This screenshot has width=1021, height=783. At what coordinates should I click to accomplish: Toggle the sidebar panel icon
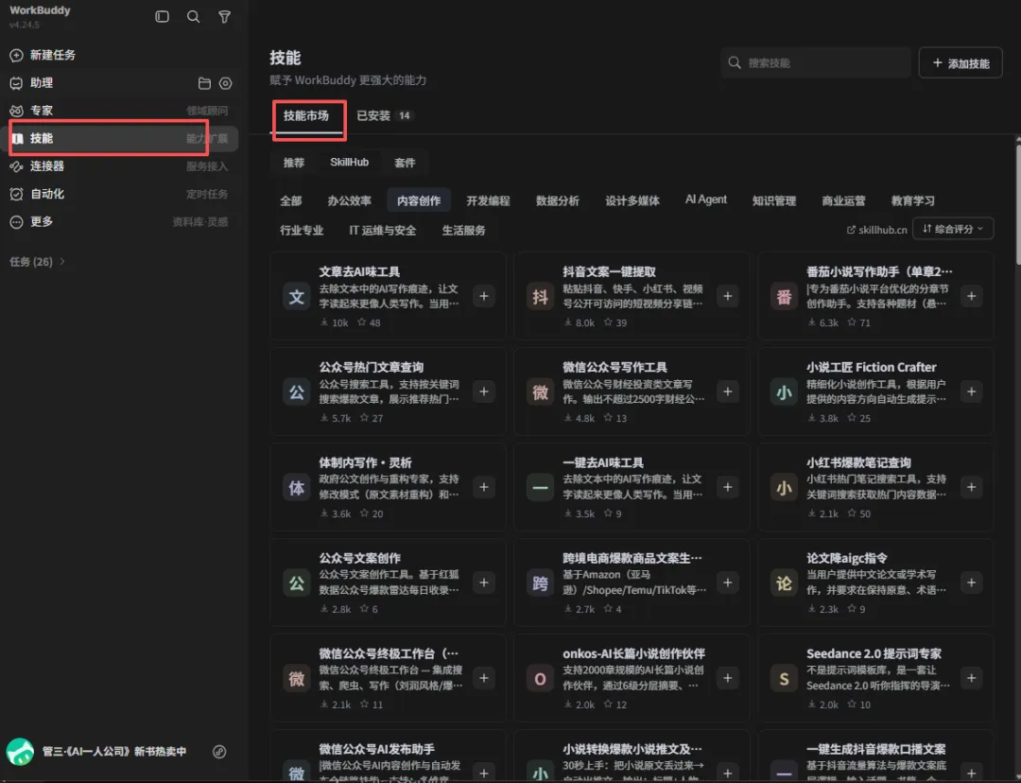pyautogui.click(x=163, y=16)
